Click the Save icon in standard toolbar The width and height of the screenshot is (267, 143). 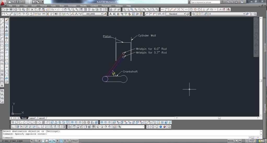11,10
